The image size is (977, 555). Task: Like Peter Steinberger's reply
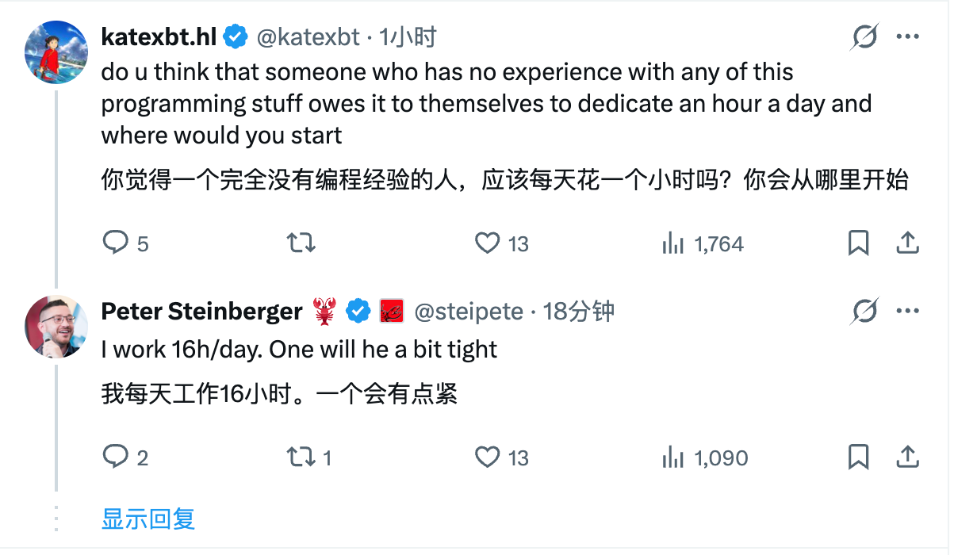point(487,457)
